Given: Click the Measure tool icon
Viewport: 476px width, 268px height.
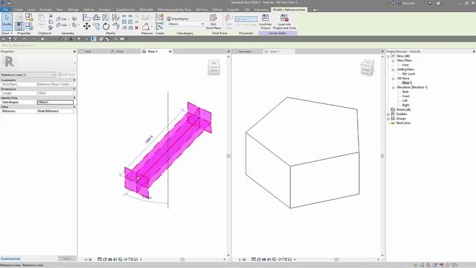Looking at the screenshot, I should (145, 26).
